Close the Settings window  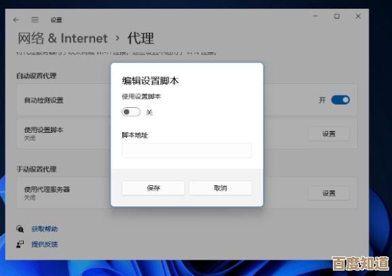(358, 16)
